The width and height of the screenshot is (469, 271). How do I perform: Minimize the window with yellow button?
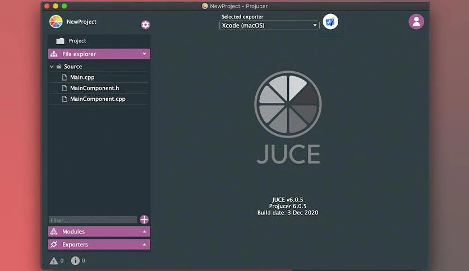[56, 6]
